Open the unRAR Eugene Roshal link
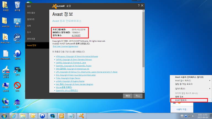Image resolution: width=212 pixels, height=119 pixels. coord(70,81)
